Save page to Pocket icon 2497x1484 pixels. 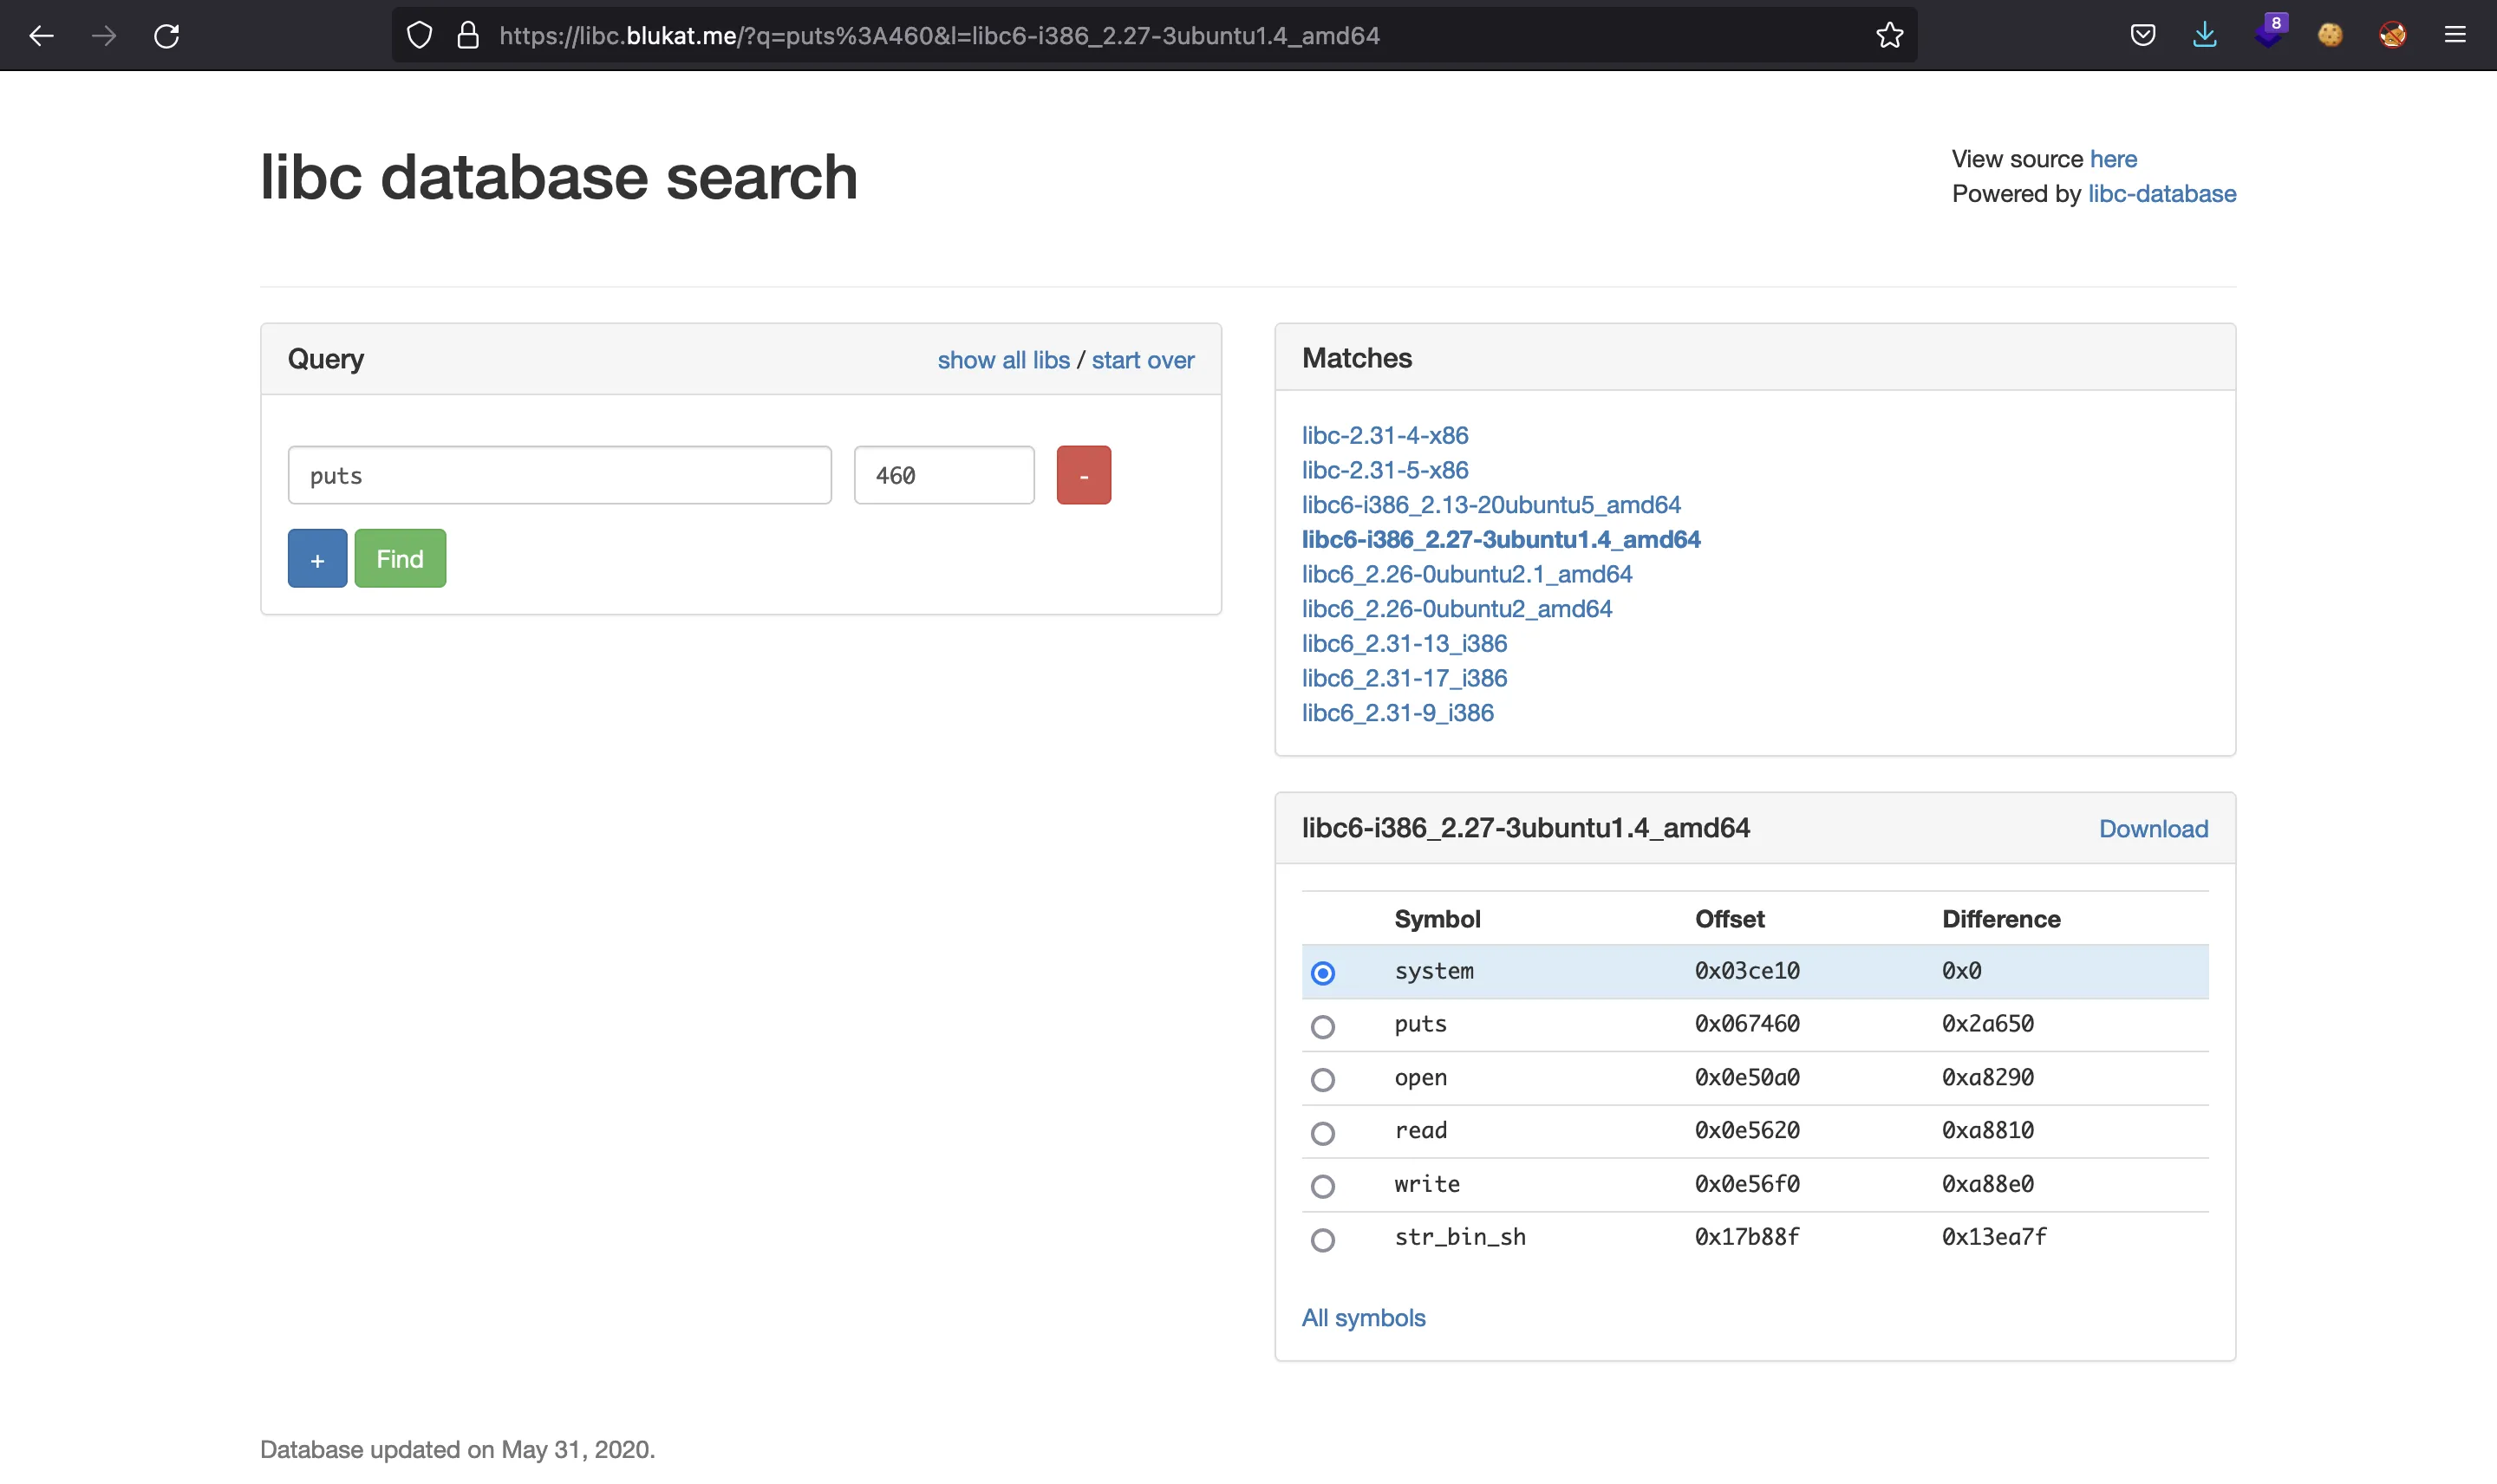2143,36
